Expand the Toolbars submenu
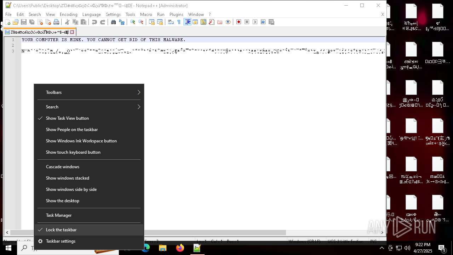Screen dimensions: 453x255 tap(89, 92)
